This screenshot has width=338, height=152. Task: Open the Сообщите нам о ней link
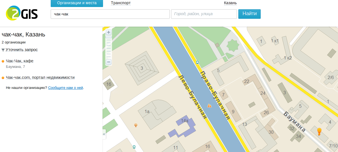click(x=66, y=87)
